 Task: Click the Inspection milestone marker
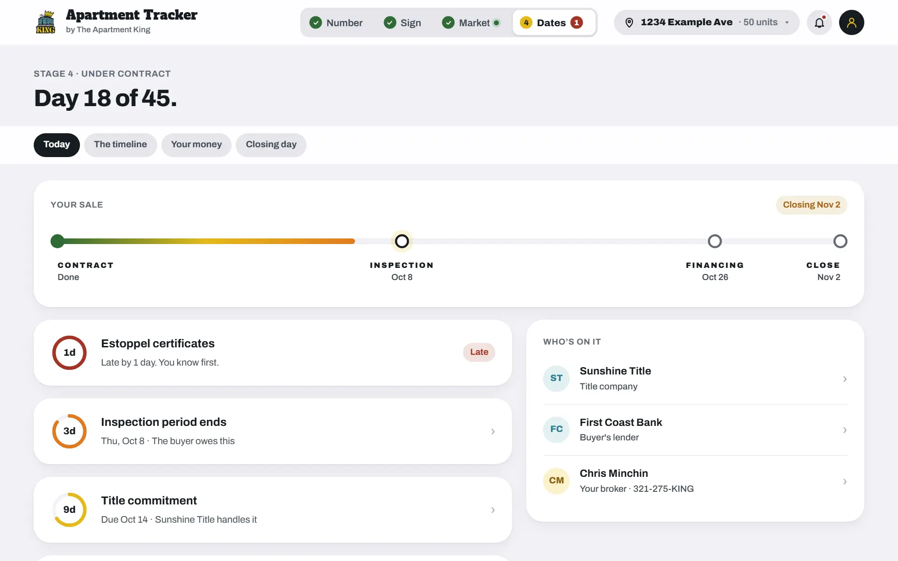coord(402,241)
